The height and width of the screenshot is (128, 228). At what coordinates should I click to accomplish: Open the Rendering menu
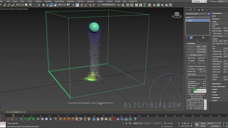pos(71,1)
